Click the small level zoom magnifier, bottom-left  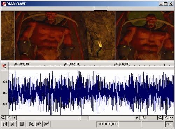click(x=9, y=117)
